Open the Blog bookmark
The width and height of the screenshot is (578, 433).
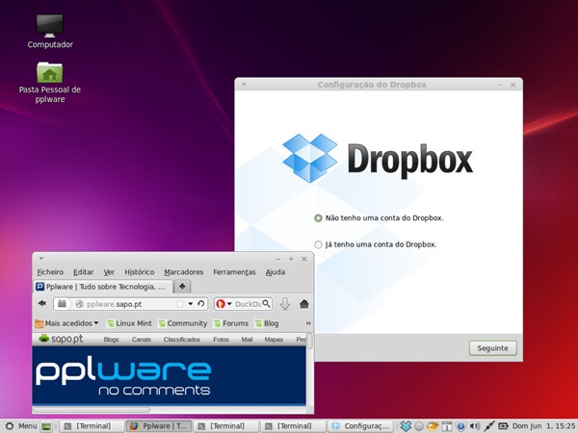(267, 323)
